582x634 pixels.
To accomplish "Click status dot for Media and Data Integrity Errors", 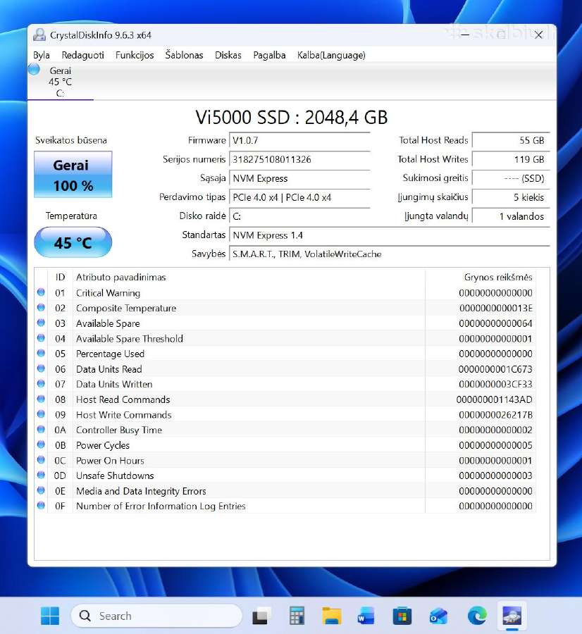I will pyautogui.click(x=41, y=490).
